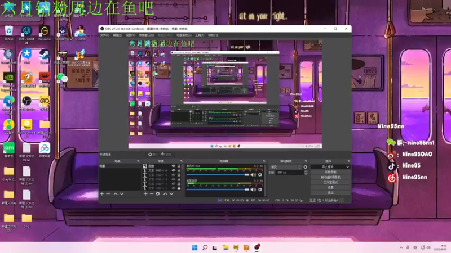Undock the 控件 panel via header icon
451x253 pixels.
click(x=348, y=161)
